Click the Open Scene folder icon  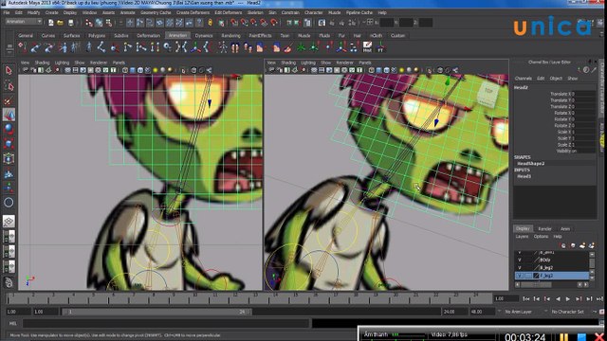tap(61, 23)
